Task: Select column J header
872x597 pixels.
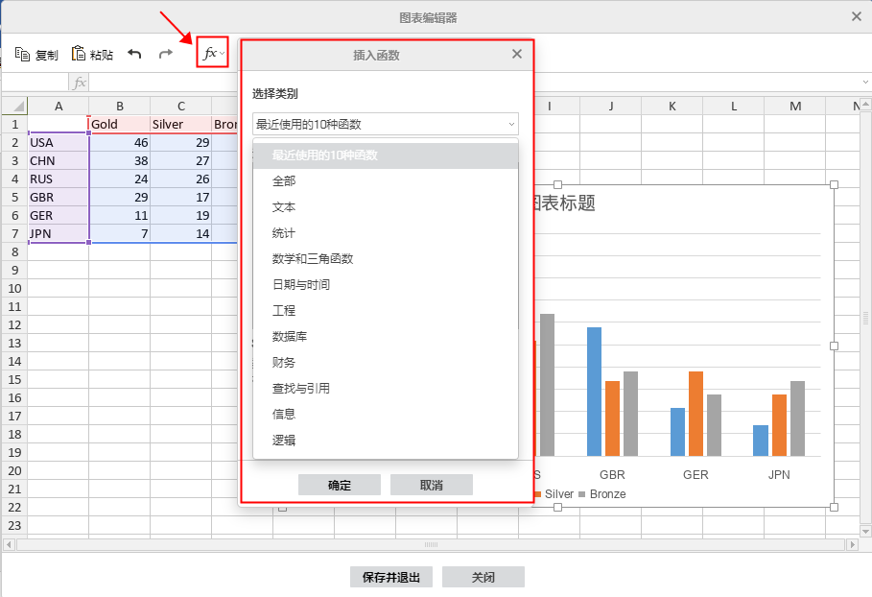Action: tap(611, 106)
